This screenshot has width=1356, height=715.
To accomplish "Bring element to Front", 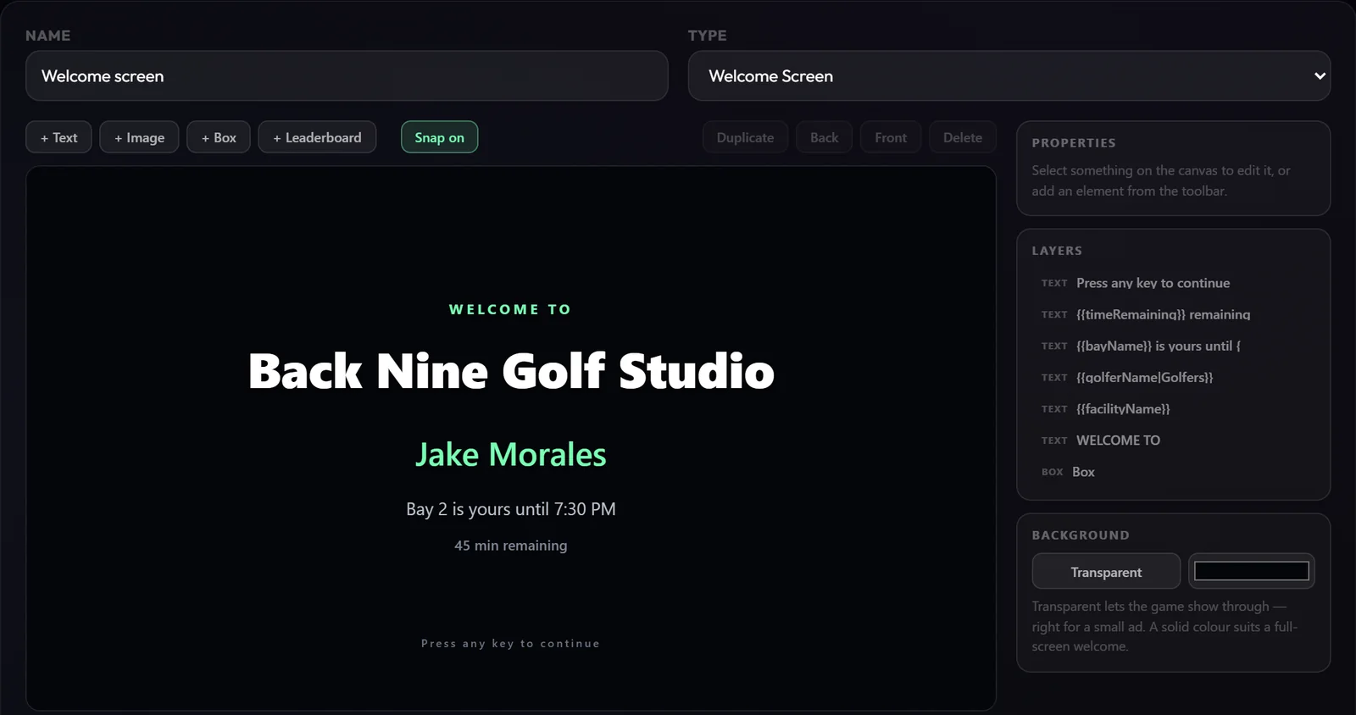I will (891, 137).
